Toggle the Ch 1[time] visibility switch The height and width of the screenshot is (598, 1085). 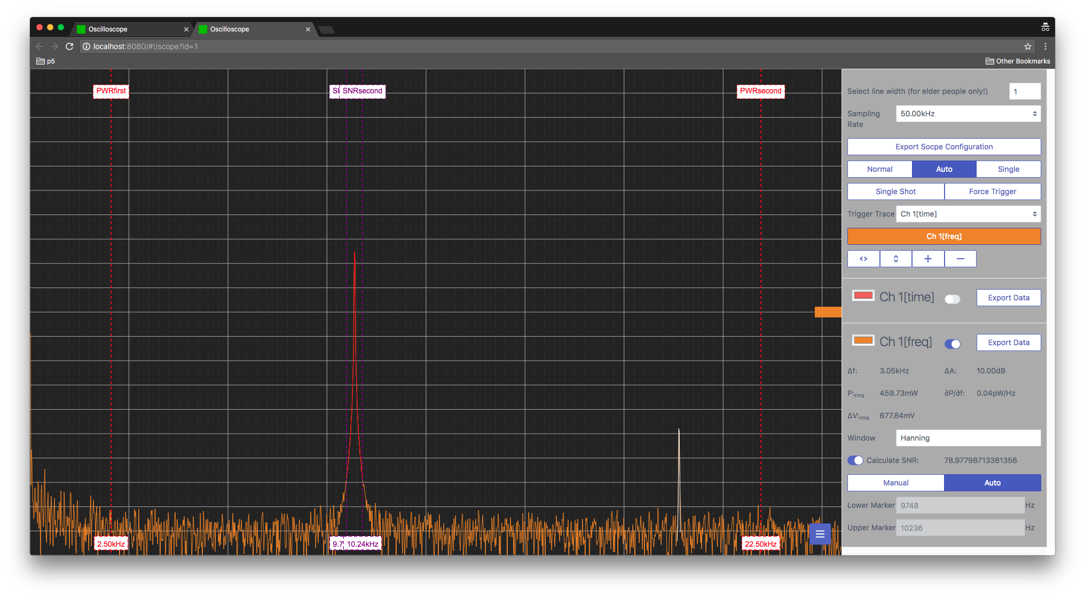coord(952,298)
